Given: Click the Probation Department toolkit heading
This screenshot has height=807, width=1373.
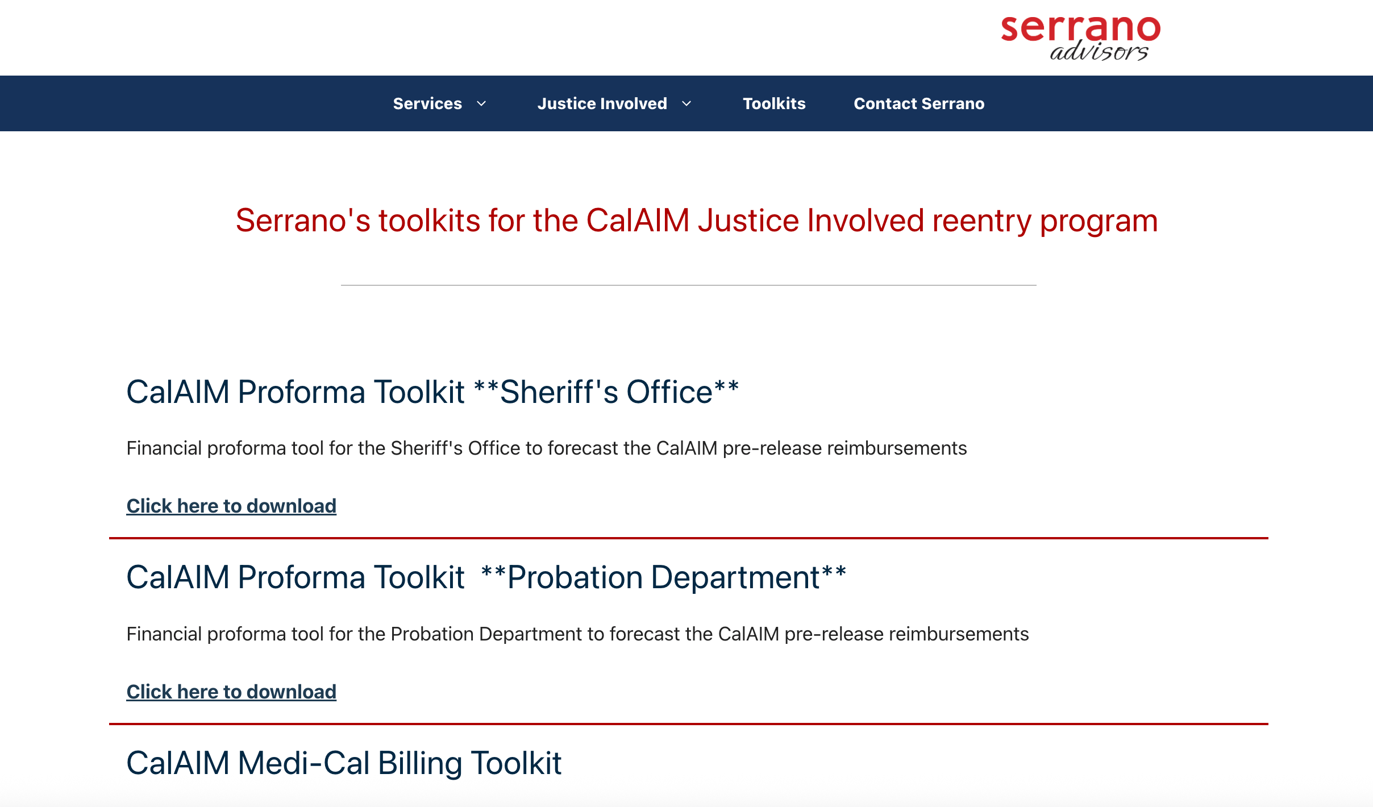Looking at the screenshot, I should pos(486,577).
